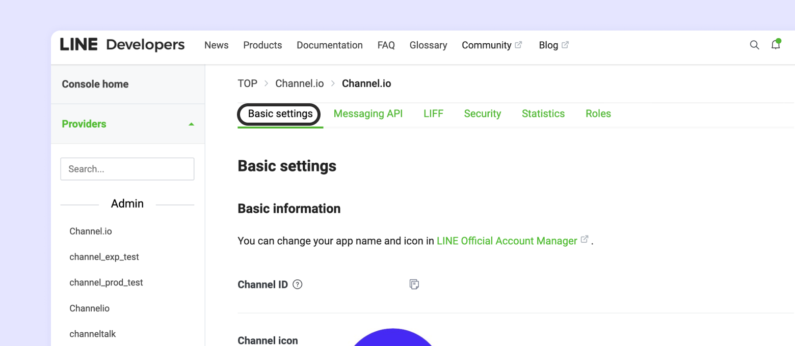Click the purple channel icon image
This screenshot has width=795, height=346.
pyautogui.click(x=392, y=338)
